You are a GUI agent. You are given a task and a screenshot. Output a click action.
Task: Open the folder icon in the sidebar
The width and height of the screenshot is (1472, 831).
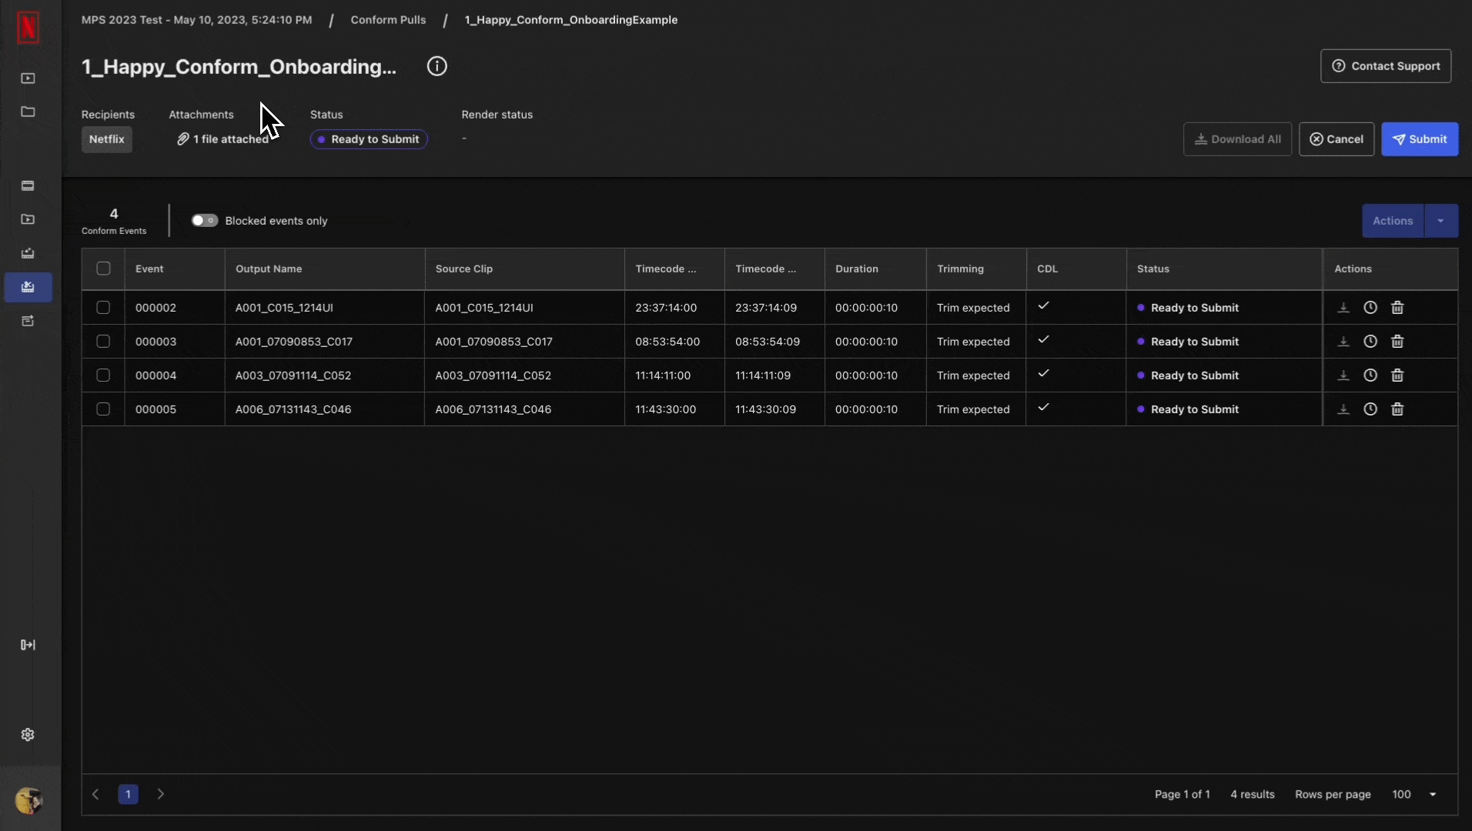(x=28, y=112)
